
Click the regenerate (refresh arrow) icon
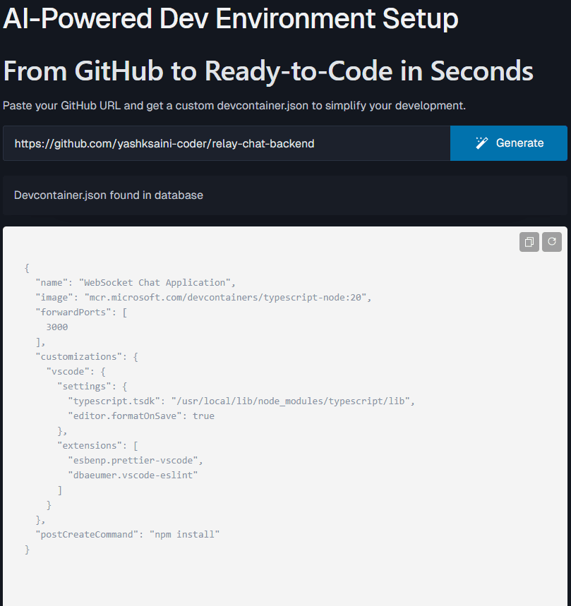coord(552,242)
